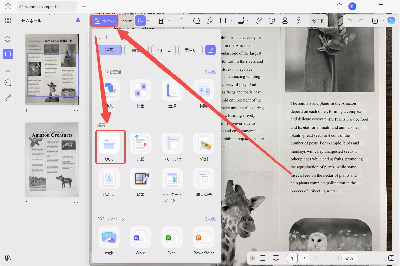
Task: Open the attachments panel in left sidebar
Action: pos(8,97)
